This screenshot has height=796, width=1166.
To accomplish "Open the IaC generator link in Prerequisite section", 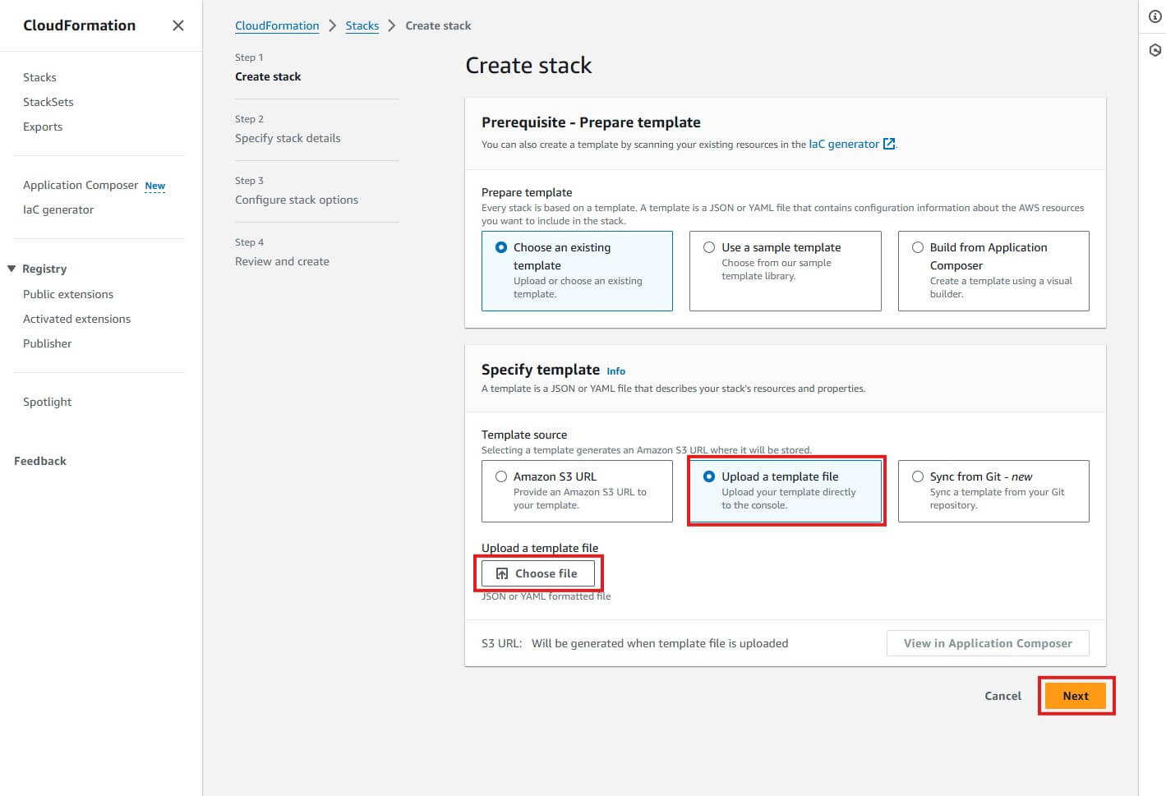I will coord(844,144).
